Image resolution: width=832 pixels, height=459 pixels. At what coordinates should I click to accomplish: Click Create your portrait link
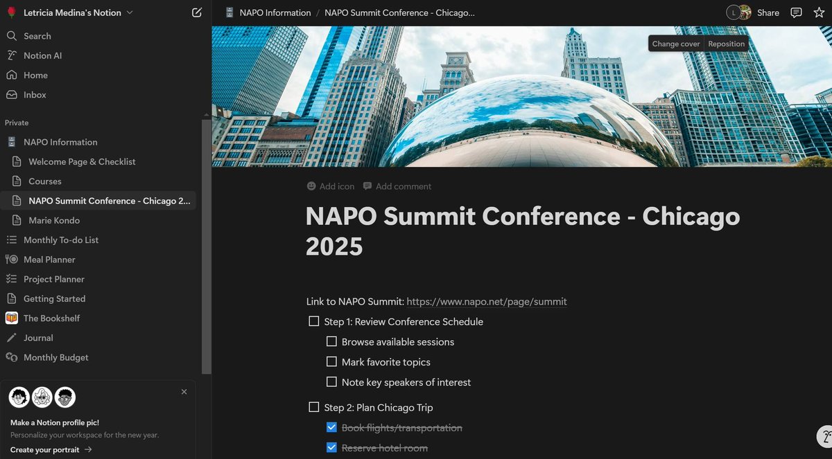coord(51,449)
